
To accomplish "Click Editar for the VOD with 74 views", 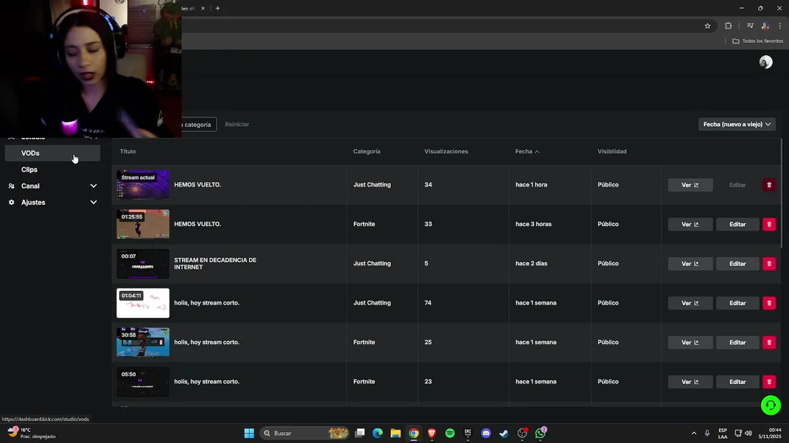I will coord(738,303).
